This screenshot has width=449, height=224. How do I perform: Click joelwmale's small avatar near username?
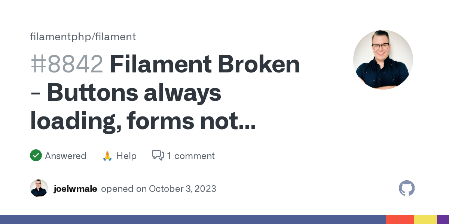pos(39,189)
